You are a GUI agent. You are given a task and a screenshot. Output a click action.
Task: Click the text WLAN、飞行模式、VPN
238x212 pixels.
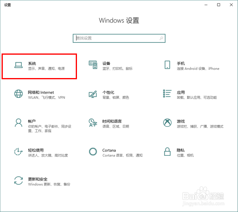46,97
